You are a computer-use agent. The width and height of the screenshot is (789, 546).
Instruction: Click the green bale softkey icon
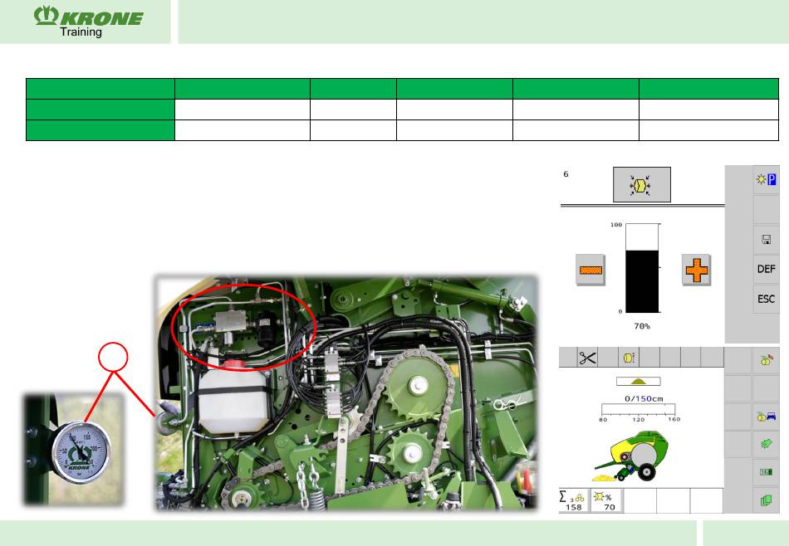(766, 446)
